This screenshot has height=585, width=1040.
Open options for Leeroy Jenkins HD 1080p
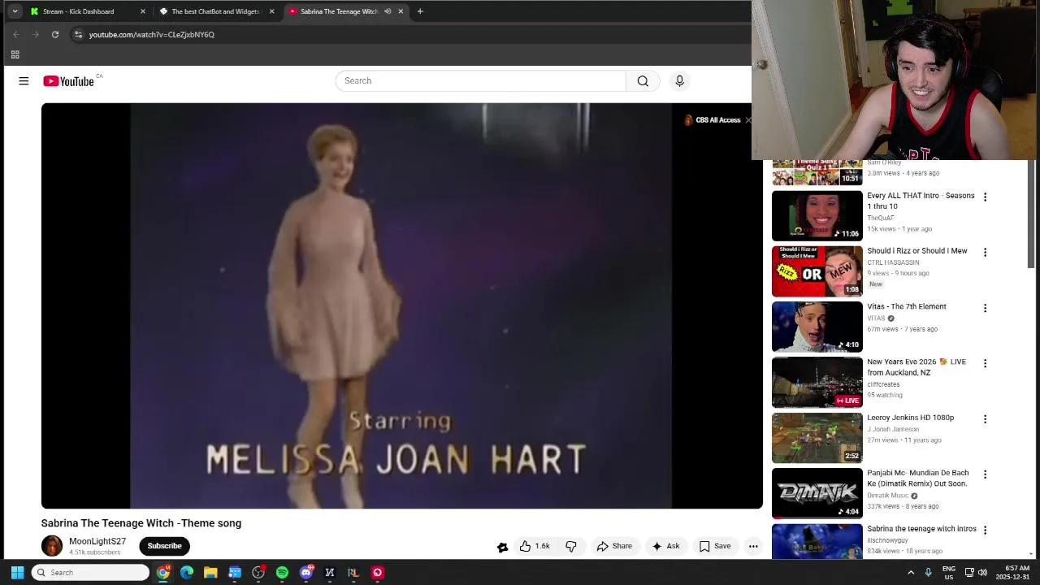pyautogui.click(x=985, y=418)
